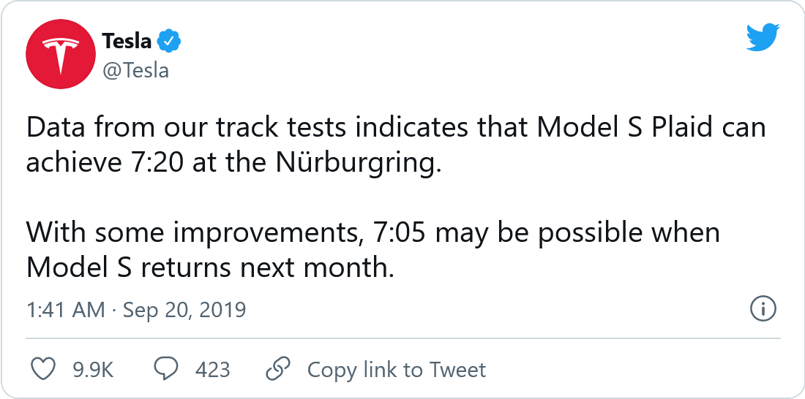The image size is (805, 399).
Task: View the 423 replies count
Action: (x=212, y=370)
